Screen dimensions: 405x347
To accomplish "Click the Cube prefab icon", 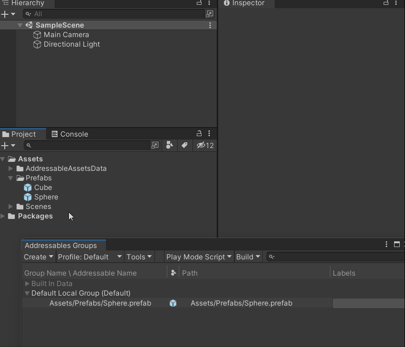I will [28, 188].
